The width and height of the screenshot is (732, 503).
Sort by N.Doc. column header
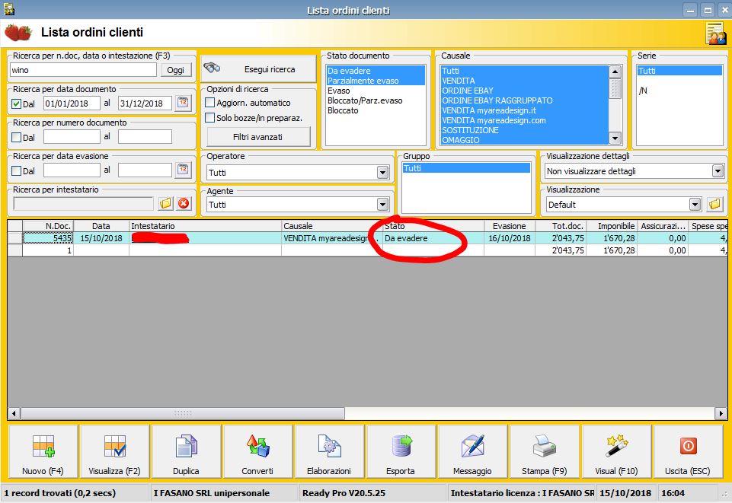click(x=48, y=226)
